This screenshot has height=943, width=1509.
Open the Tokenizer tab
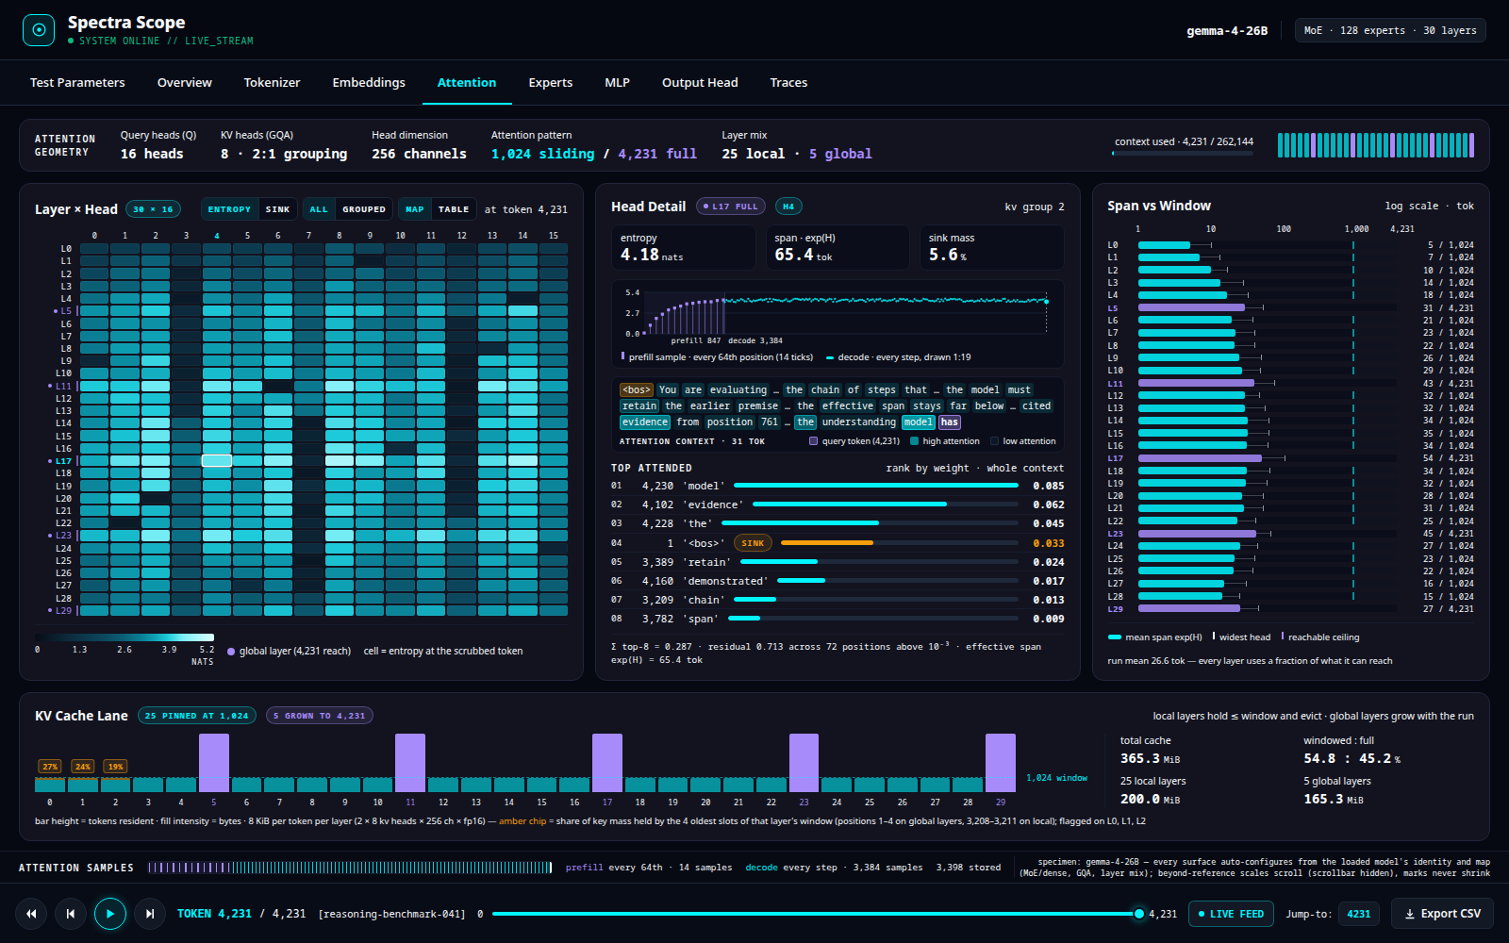(272, 83)
